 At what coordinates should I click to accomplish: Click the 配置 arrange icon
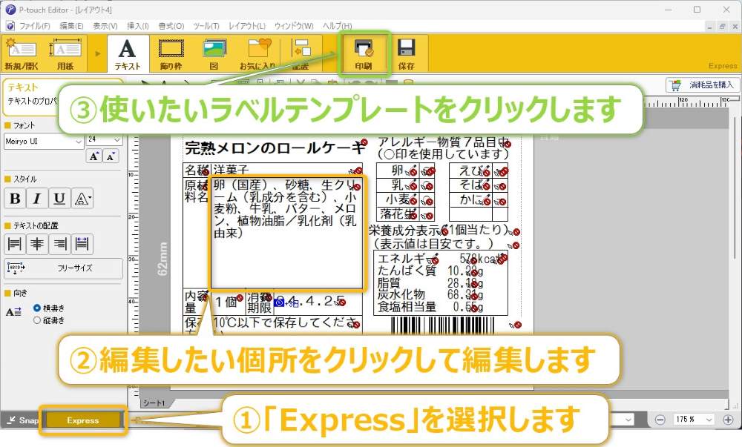[x=301, y=52]
